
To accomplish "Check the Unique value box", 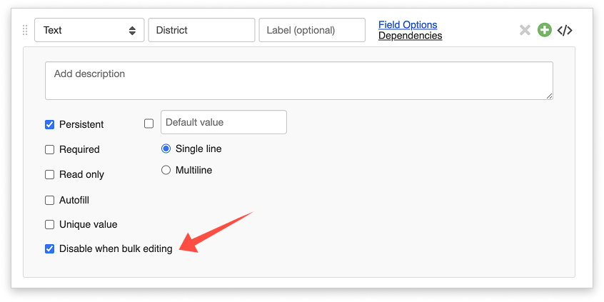I will coord(50,224).
